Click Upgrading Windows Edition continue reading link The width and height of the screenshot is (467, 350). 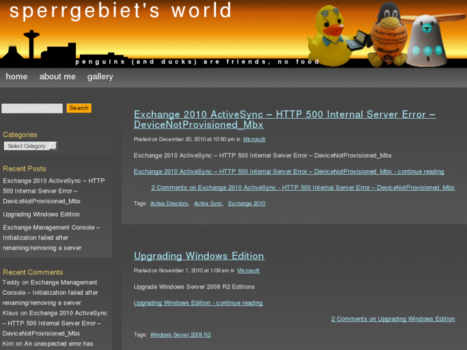(x=198, y=303)
